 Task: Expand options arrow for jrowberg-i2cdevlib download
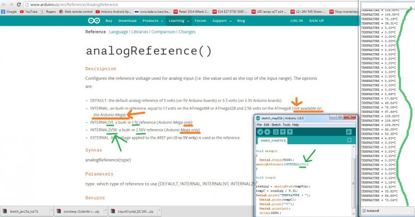coord(105,211)
